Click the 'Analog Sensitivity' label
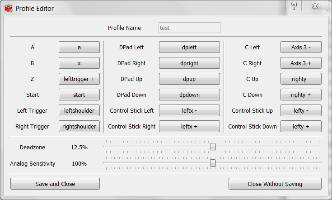Viewport: 332px width, 200px height. click(33, 163)
